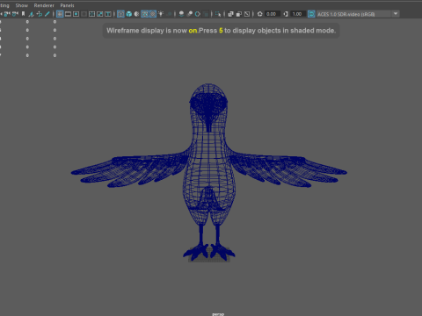This screenshot has width=422, height=316.
Task: Open Camera Attributes from panel toolbar
Action: [15, 14]
